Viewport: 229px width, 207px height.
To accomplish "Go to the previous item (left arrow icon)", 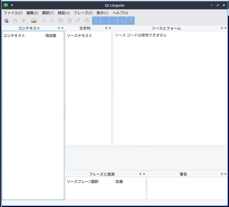I will (44, 21).
